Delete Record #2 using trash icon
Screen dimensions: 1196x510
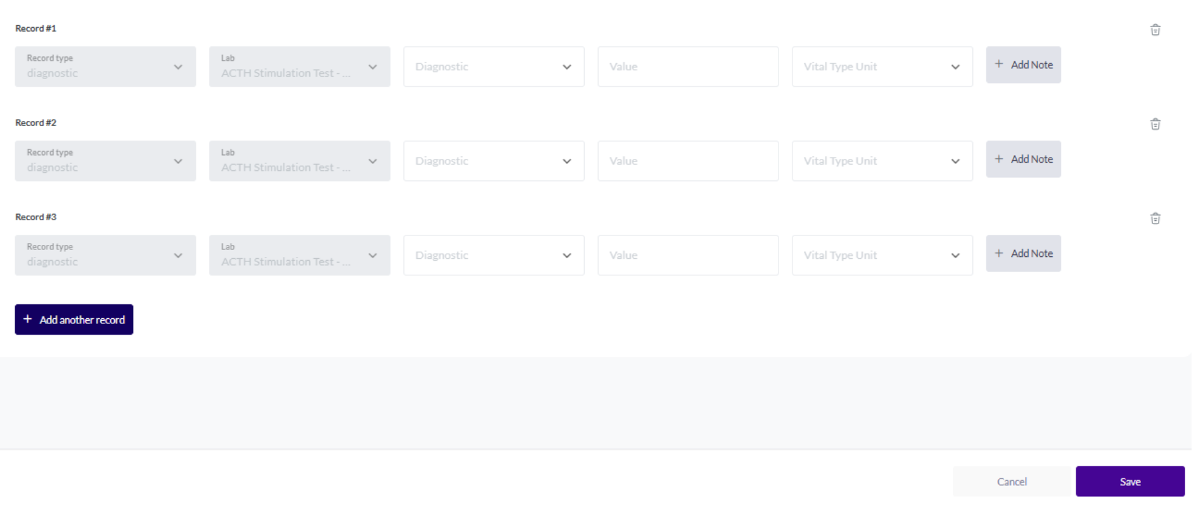(1155, 124)
